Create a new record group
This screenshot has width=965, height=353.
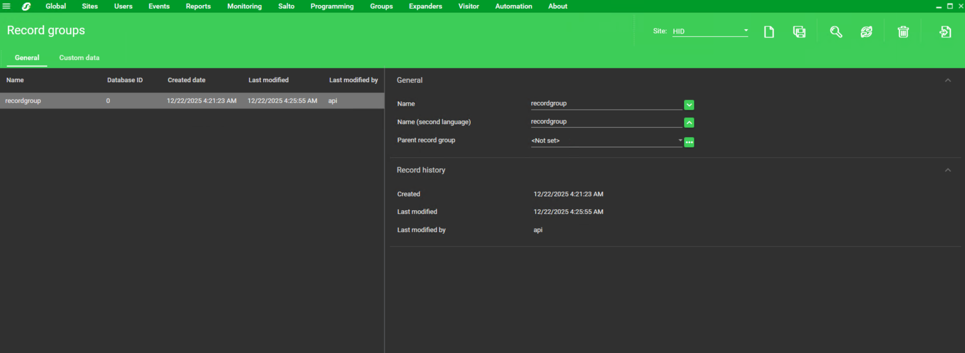pos(769,32)
